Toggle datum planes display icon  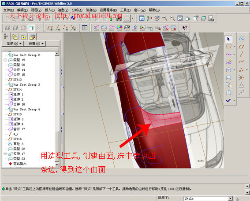coord(50,28)
